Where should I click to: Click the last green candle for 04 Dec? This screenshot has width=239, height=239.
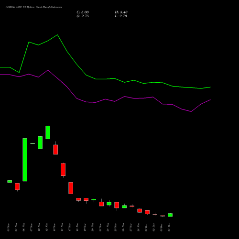[170, 215]
